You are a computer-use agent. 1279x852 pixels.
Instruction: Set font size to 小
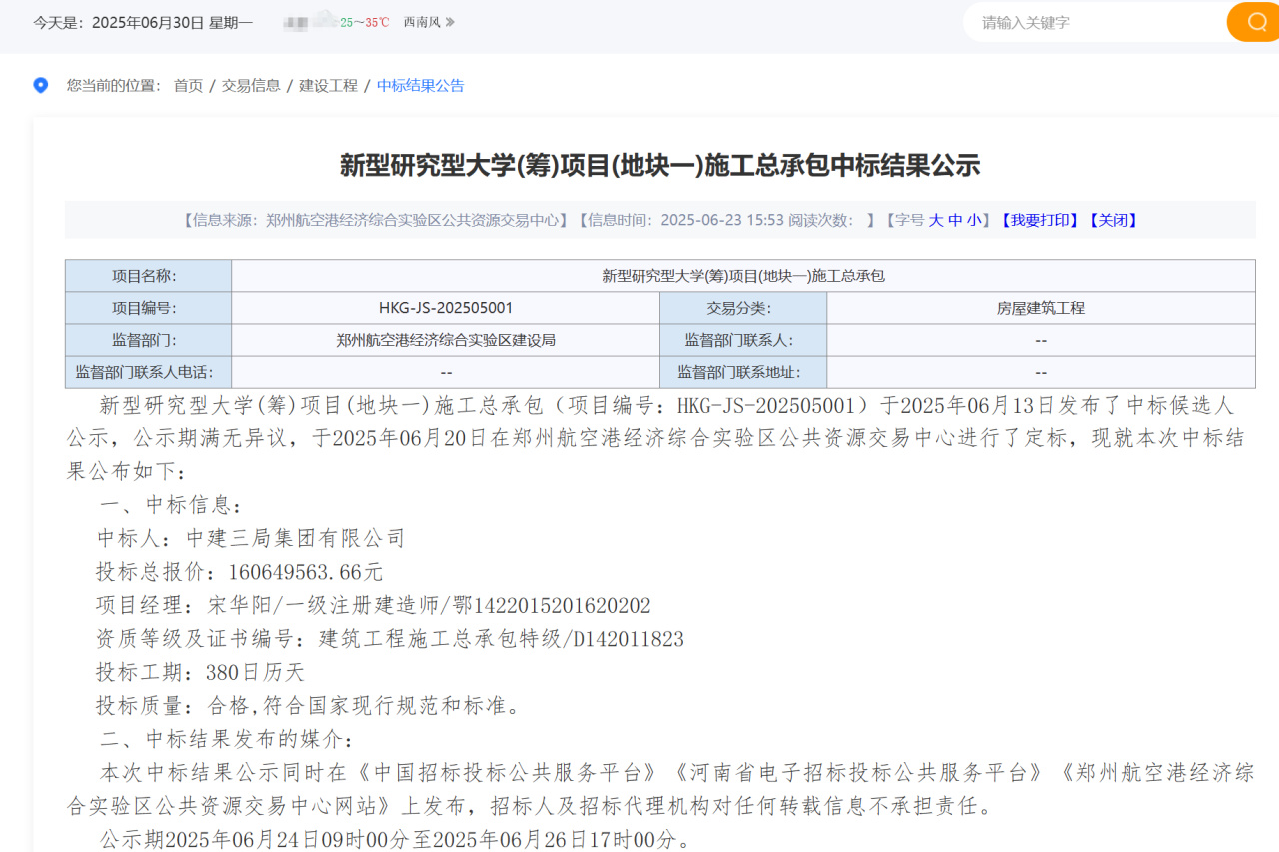974,220
